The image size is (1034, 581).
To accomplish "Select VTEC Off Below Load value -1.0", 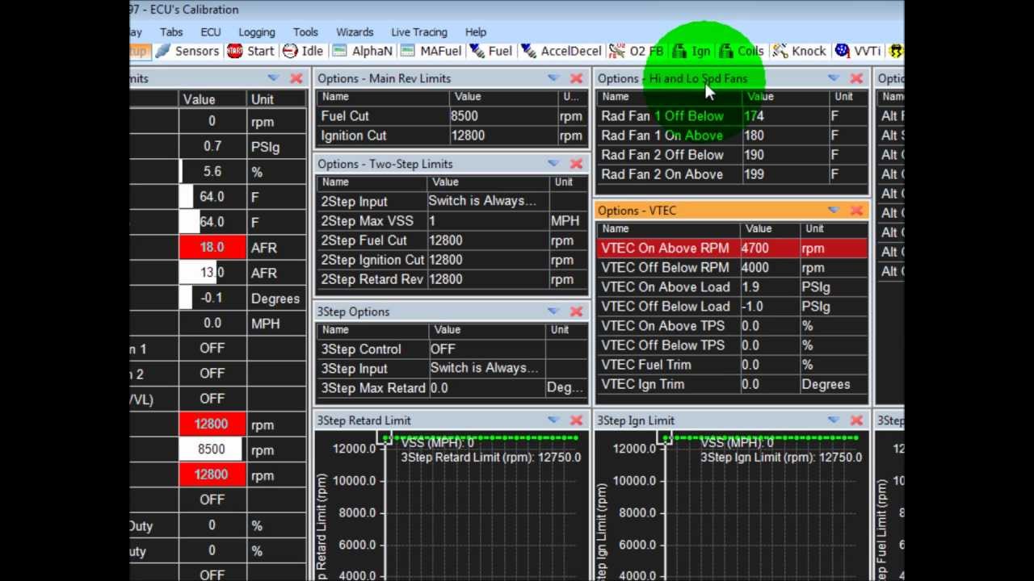I will coord(768,307).
